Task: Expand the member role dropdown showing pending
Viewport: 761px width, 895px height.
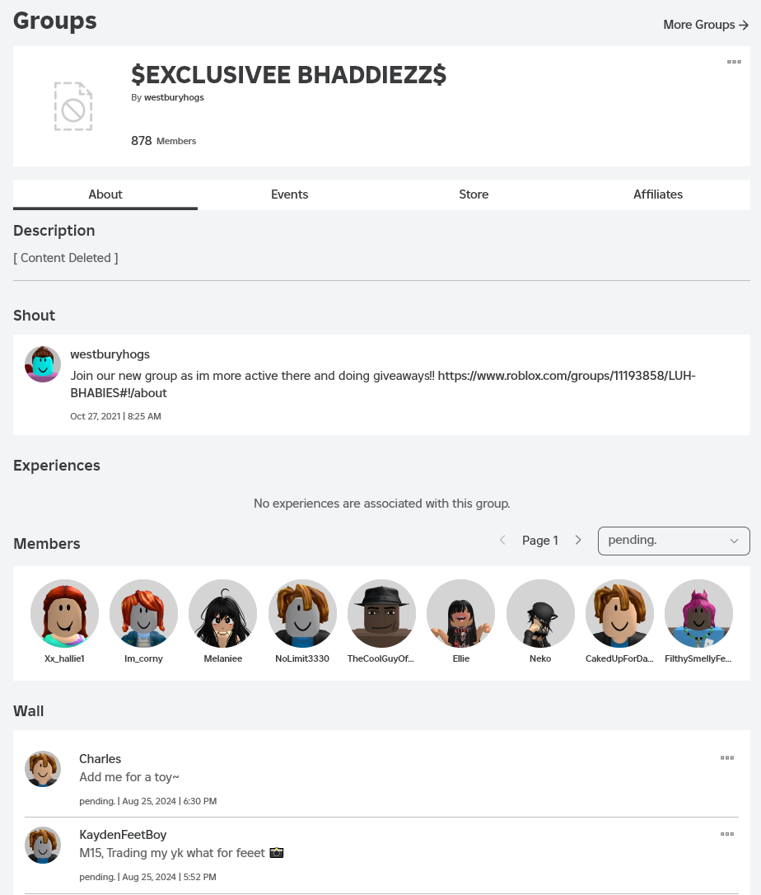Action: click(674, 541)
